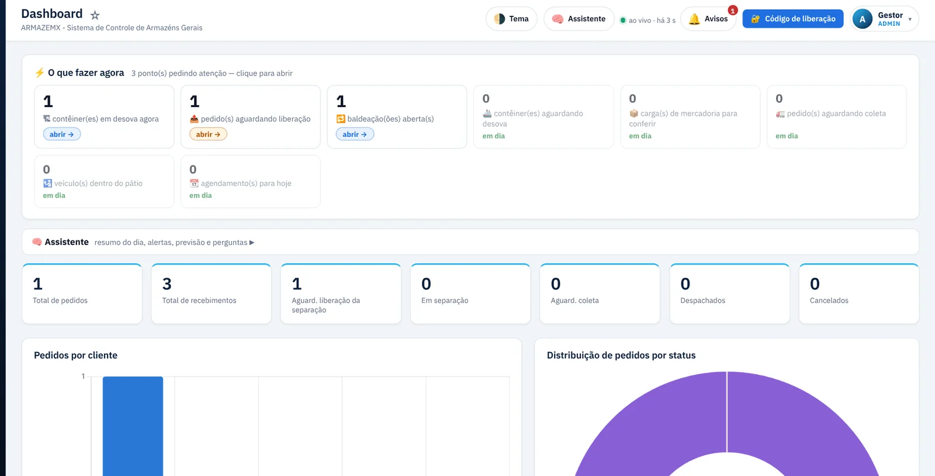This screenshot has height=476, width=935.
Task: Expand the Assistente summary panel
Action: pyautogui.click(x=470, y=242)
